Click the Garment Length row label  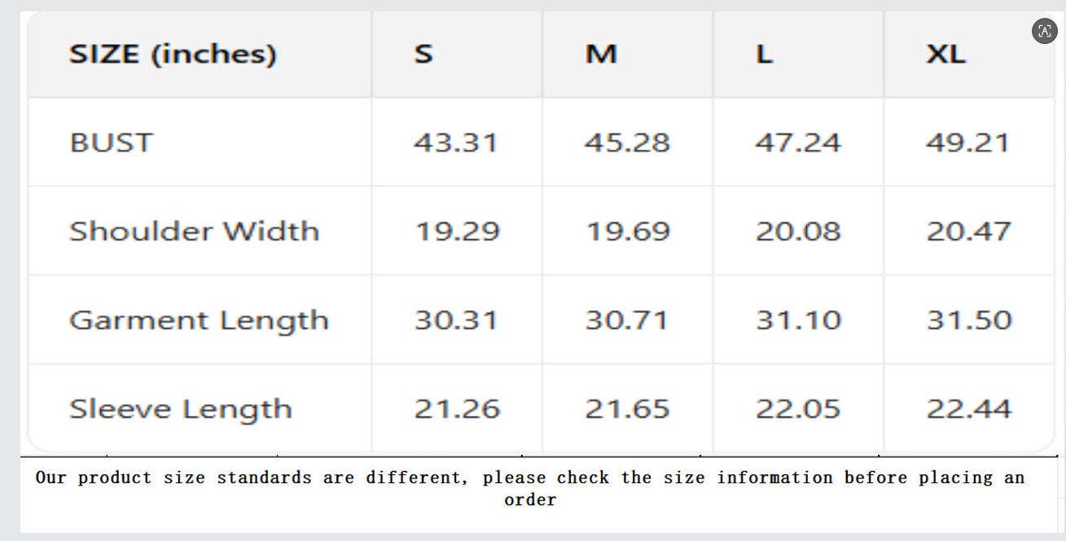[199, 321]
